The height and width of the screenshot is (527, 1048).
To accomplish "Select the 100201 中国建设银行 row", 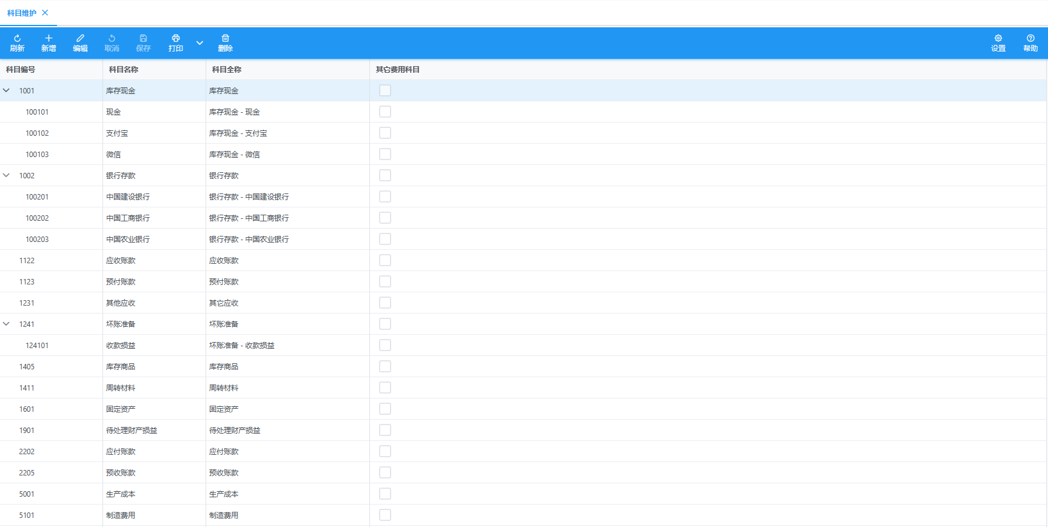I will click(x=127, y=196).
